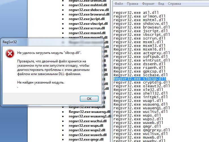Click bullet item regsvr32.exe wups.dll in document
209x142 pixels.
tap(86, 126)
